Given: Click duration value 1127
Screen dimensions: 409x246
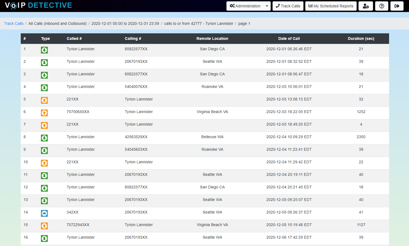Looking at the screenshot, I should pyautogui.click(x=361, y=225).
